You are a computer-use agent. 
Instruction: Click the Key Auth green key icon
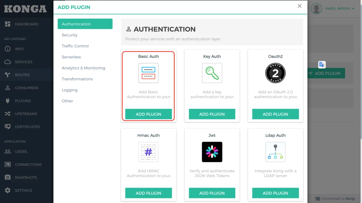click(x=212, y=73)
